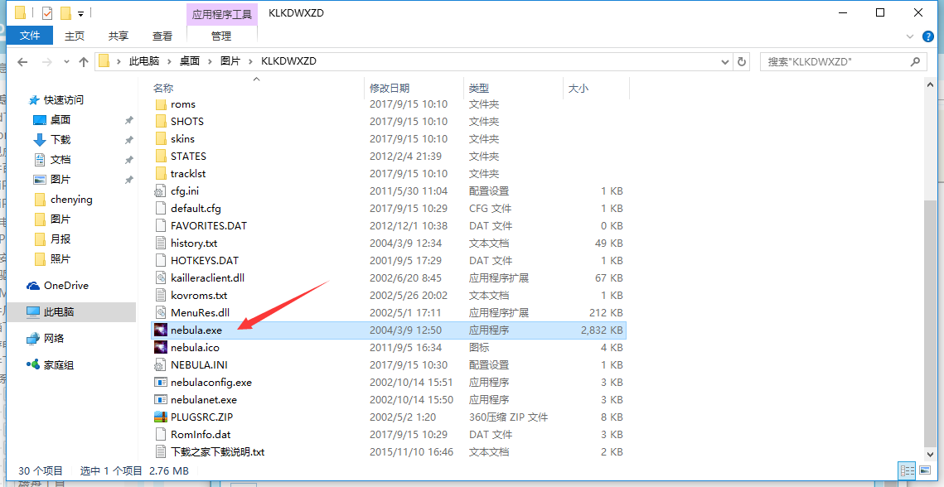Select the details view icon in status bar

click(907, 470)
